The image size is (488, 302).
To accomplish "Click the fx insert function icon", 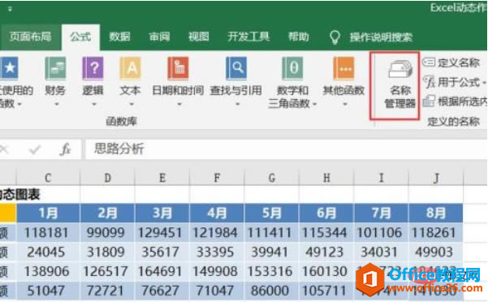I will coord(65,149).
